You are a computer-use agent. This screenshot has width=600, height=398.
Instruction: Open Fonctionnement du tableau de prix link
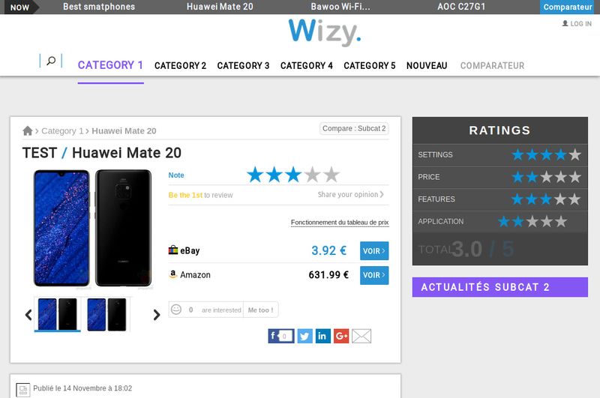pos(340,222)
